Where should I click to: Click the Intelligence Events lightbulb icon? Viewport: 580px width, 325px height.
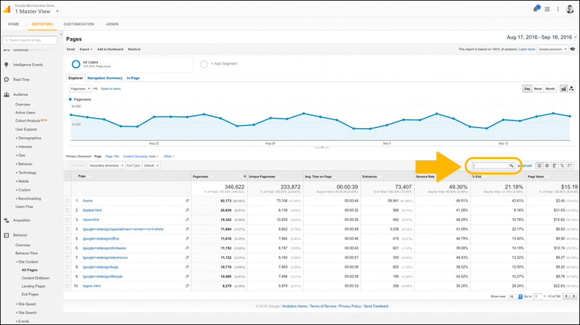(x=6, y=64)
